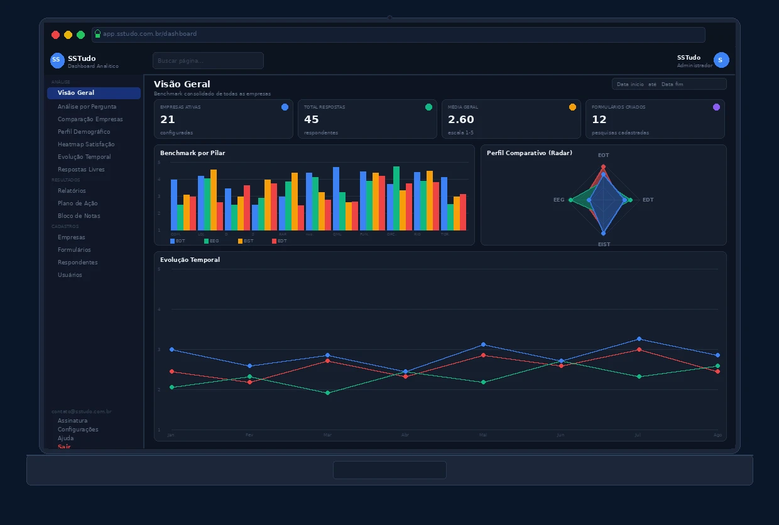779x525 pixels.
Task: Click Sair to log out
Action: [64, 447]
